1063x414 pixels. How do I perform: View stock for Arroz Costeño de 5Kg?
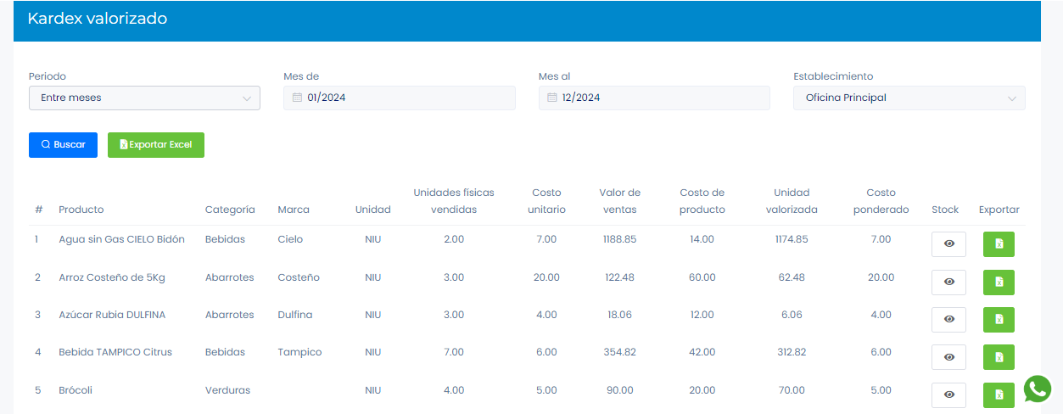pyautogui.click(x=948, y=282)
